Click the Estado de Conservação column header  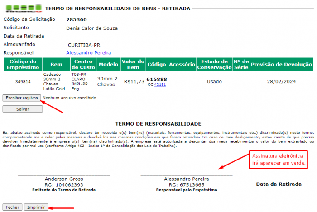[x=214, y=64]
